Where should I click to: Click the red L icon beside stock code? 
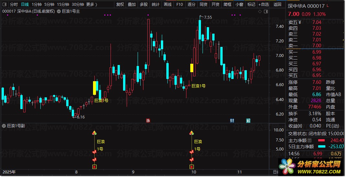[x=328, y=6]
